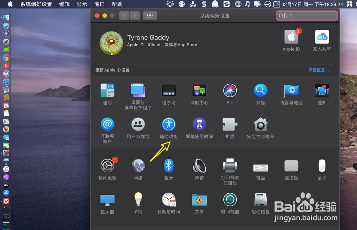
Task: Open 软件更新 Software Update
Action: click(107, 166)
